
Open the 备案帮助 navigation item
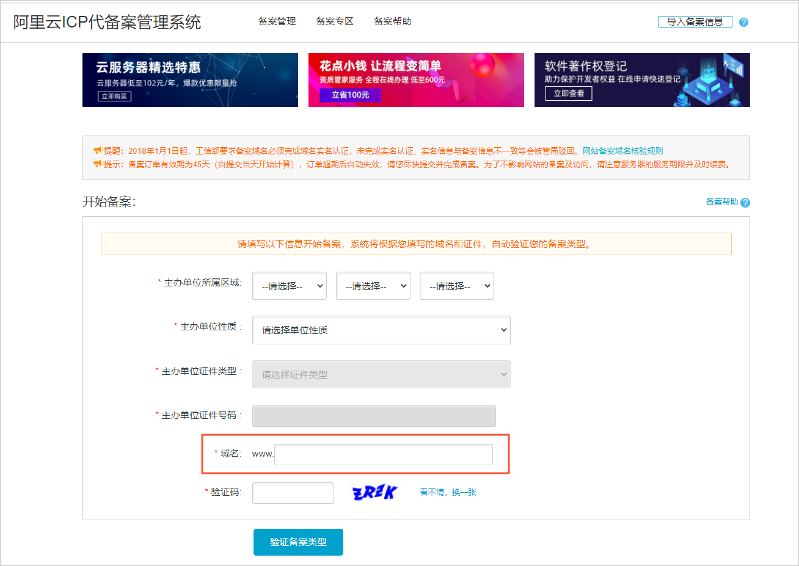tap(392, 21)
